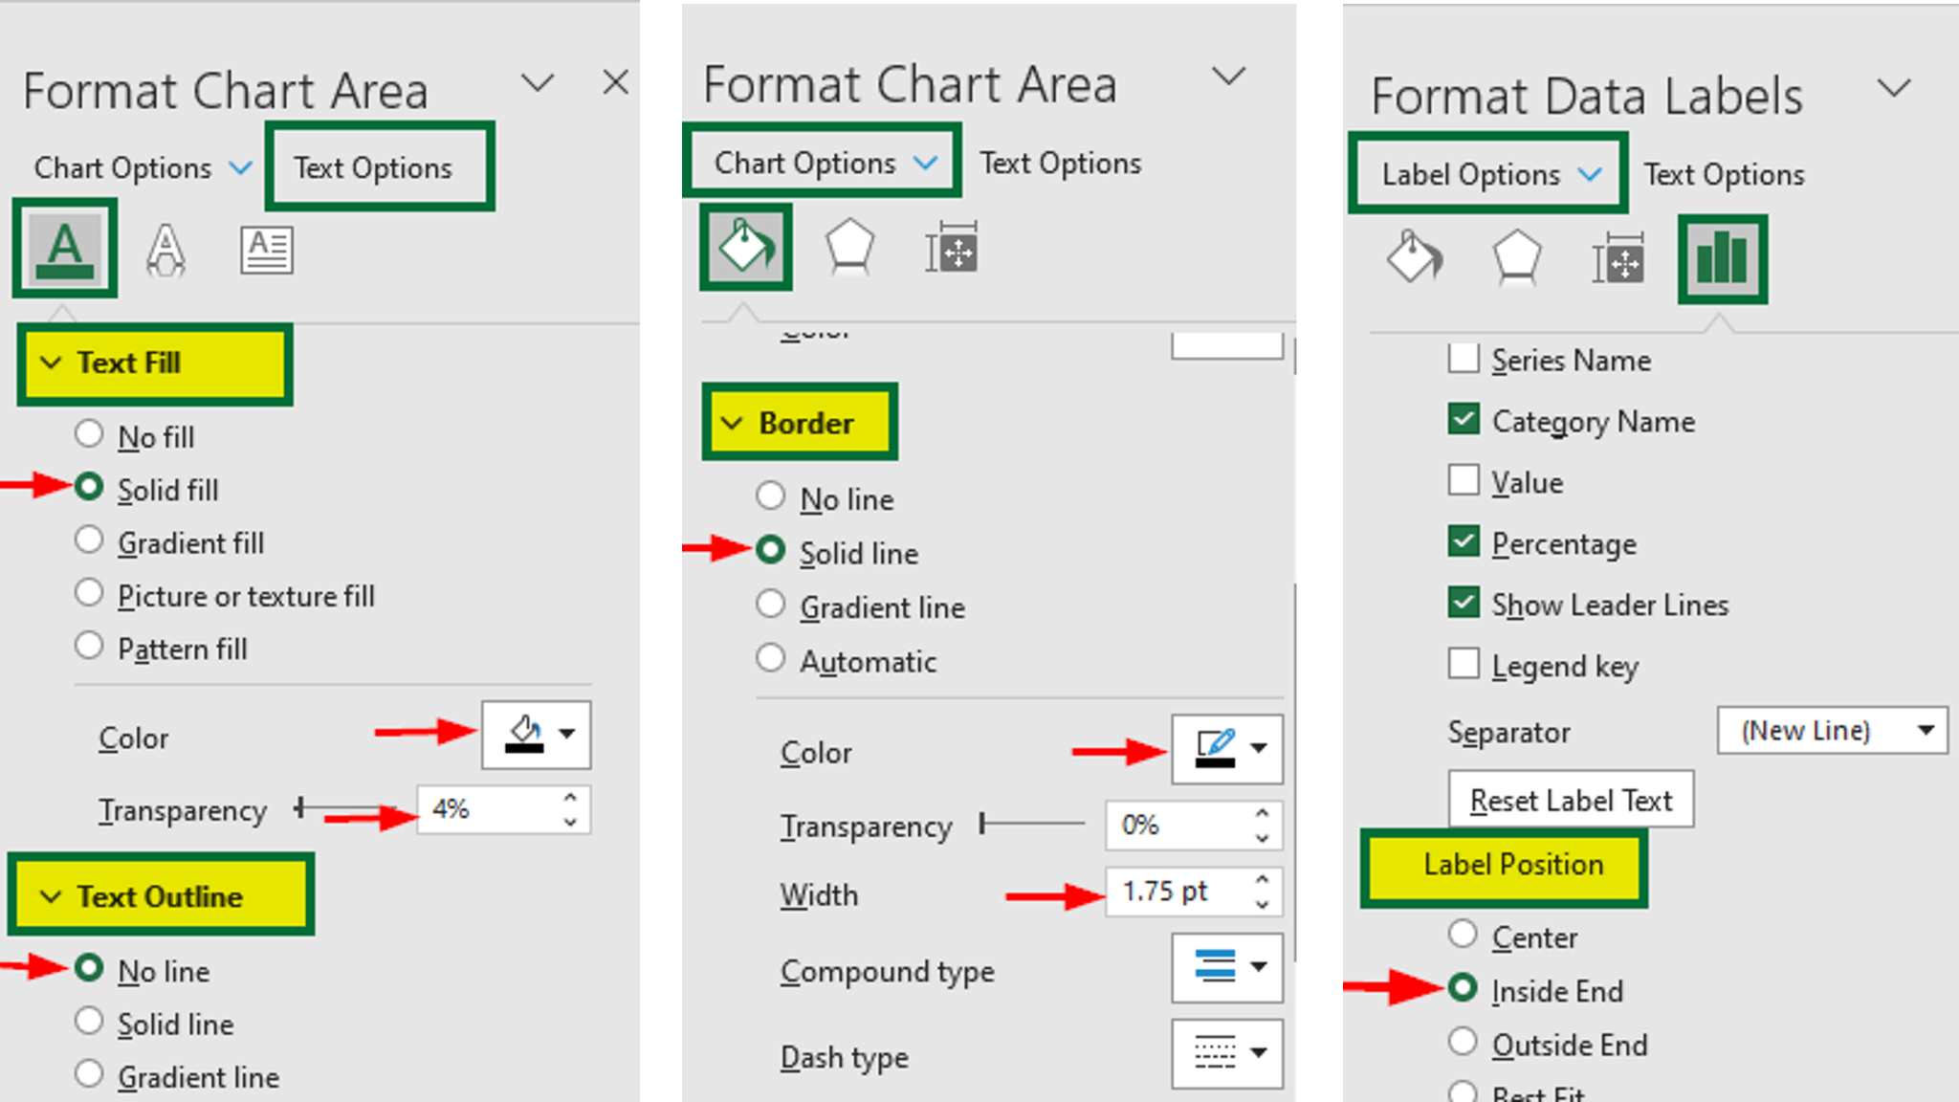Close the Format Chart Area pane

coord(615,82)
